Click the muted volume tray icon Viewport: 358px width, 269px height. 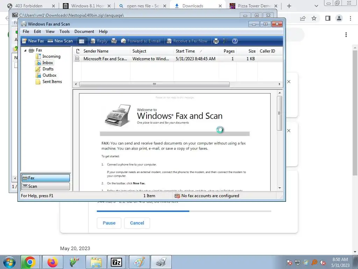323,262
